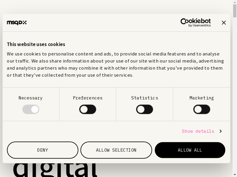Screen dimensions: 237x177
Task: Enable the Preferences cookies switch
Action: (88, 109)
